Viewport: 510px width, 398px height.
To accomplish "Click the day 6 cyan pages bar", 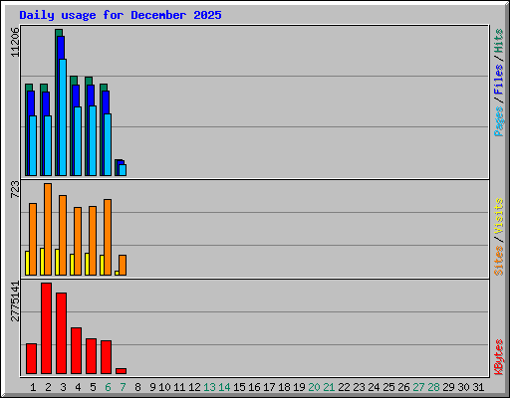I will coord(108,144).
